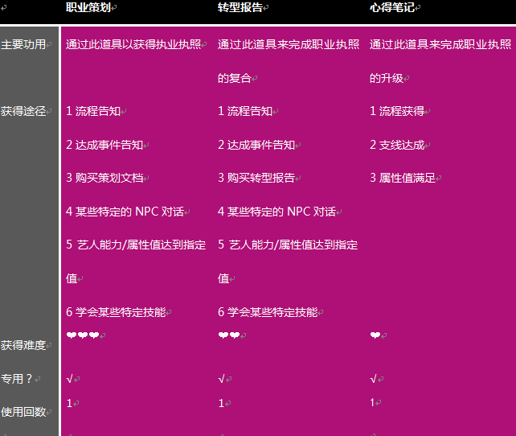
Task: Select the 专用？ row label
Action: click(x=16, y=379)
